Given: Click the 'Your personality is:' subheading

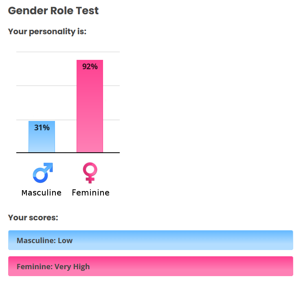Looking at the screenshot, I should click(x=47, y=31).
